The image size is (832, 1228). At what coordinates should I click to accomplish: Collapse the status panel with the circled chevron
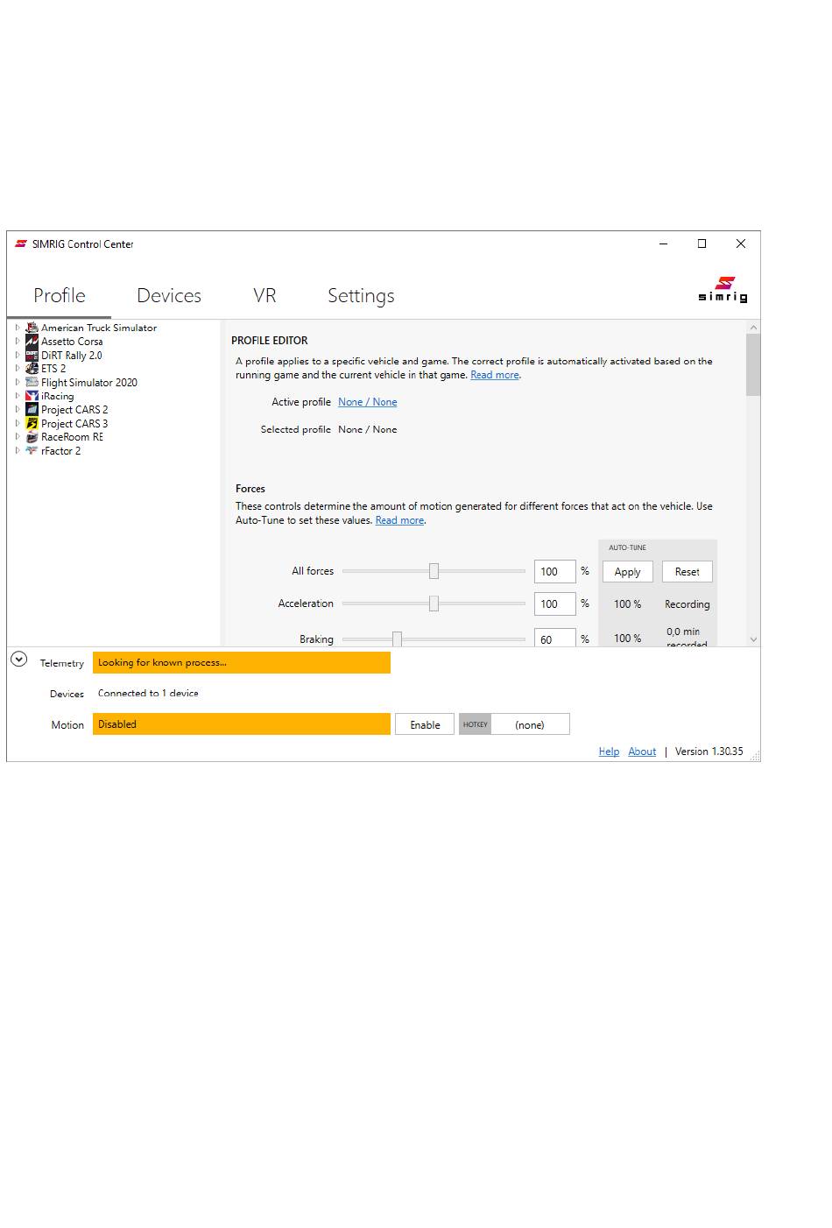pyautogui.click(x=19, y=660)
